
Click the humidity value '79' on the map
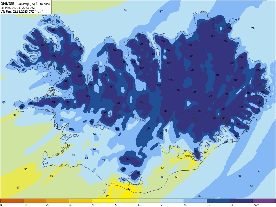click(x=253, y=28)
